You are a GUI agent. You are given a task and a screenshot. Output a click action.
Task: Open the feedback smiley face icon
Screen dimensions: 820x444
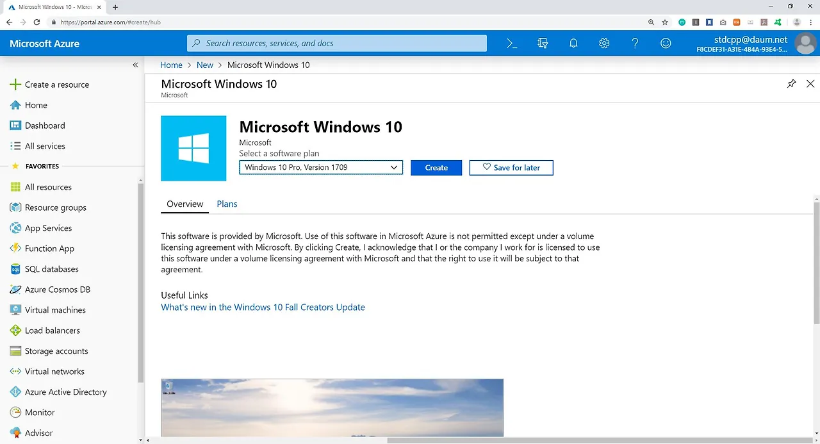666,44
